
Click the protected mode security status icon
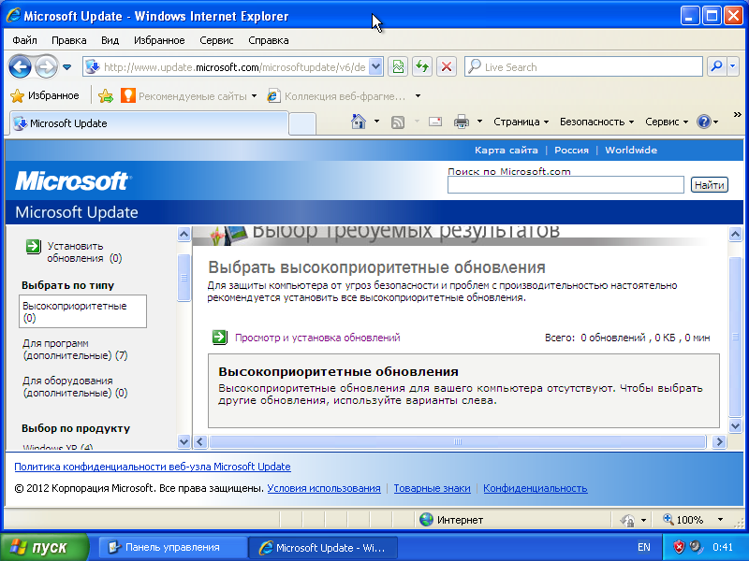[x=627, y=520]
